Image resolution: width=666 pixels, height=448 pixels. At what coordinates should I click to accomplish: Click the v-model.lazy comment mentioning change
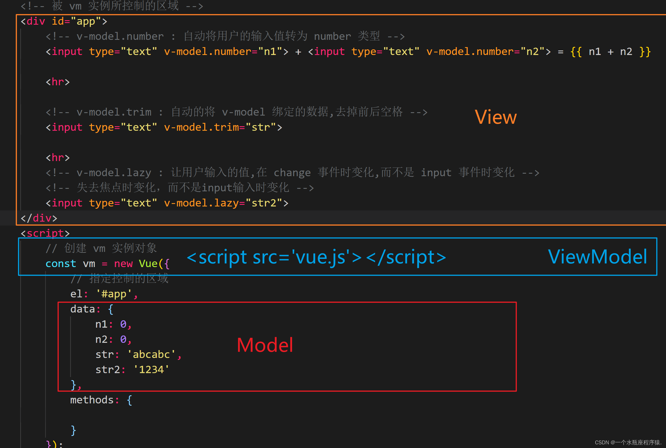click(x=293, y=173)
